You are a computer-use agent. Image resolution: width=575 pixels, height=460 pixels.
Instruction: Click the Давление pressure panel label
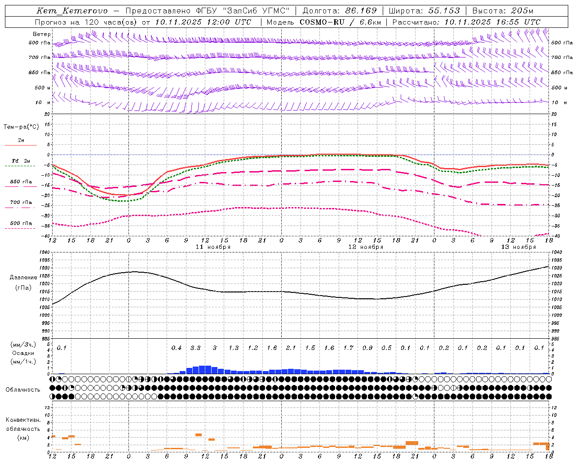coord(23,278)
